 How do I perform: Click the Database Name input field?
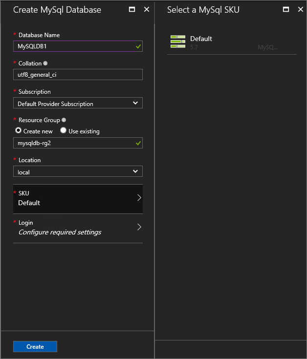coord(73,46)
